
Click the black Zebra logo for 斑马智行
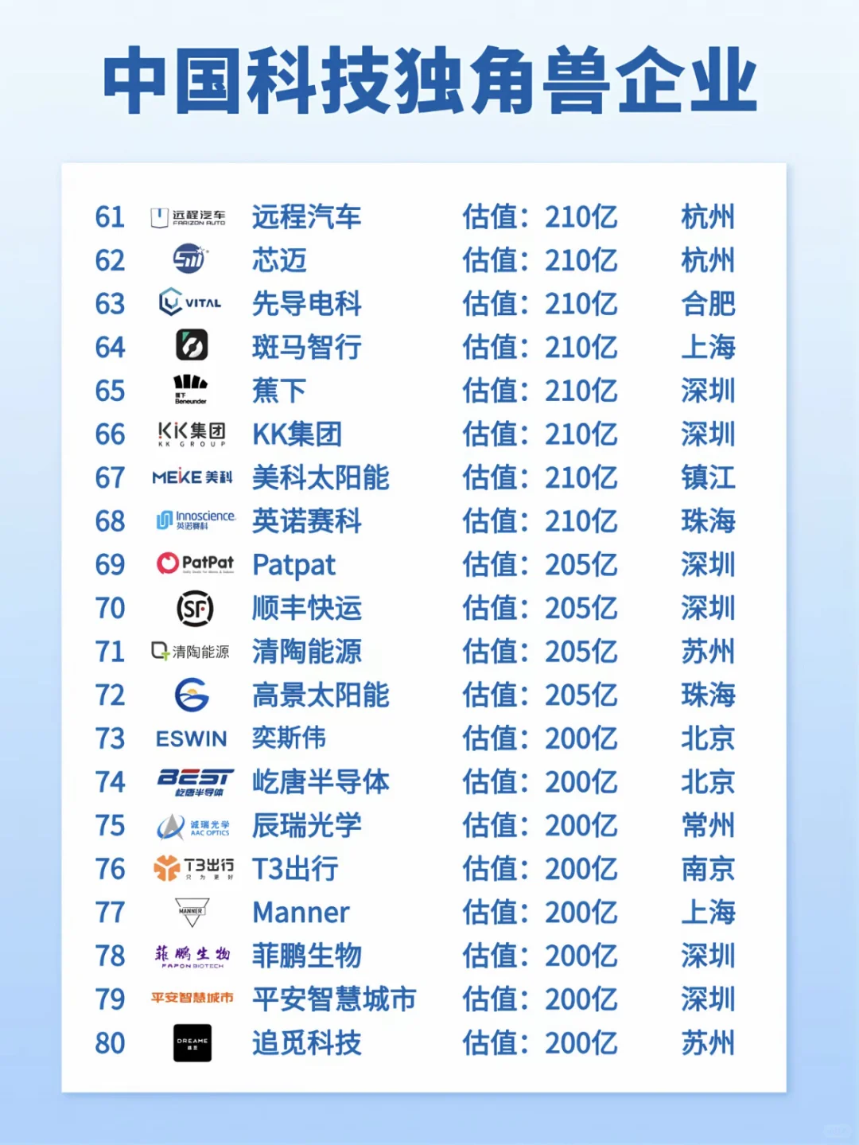click(192, 345)
